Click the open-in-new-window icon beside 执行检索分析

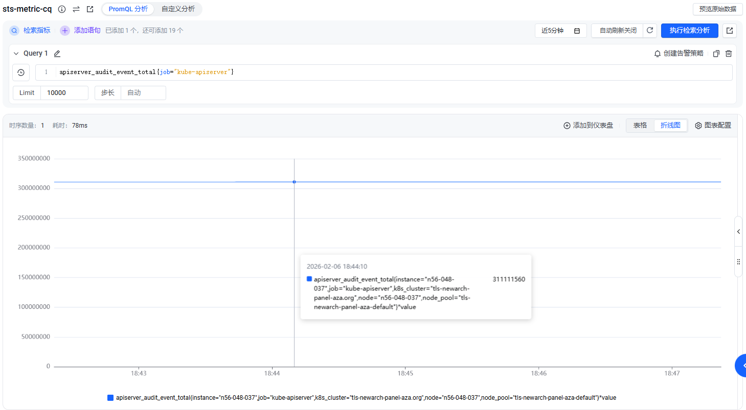coord(730,31)
